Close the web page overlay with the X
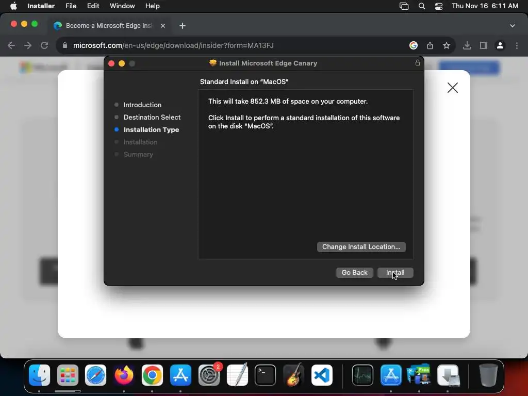The image size is (528, 396). pos(452,88)
